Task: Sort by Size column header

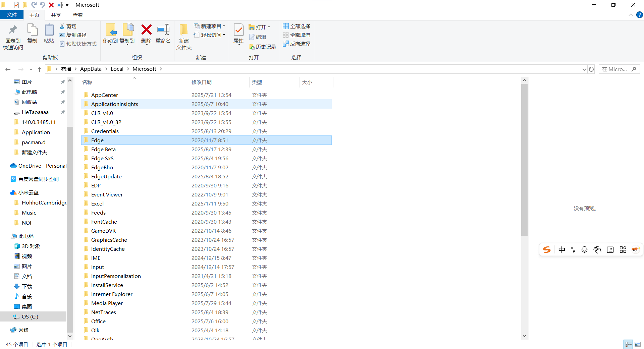Action: (316, 82)
